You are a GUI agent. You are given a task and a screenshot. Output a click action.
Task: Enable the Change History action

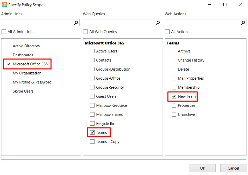click(174, 60)
